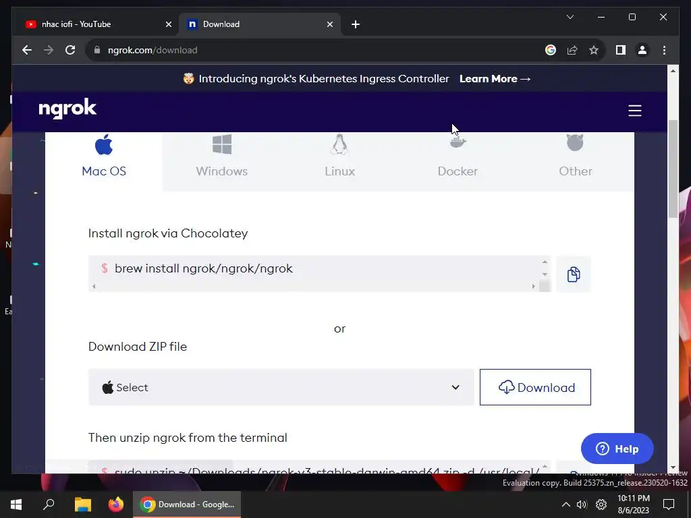This screenshot has height=518, width=691.
Task: Click the page scrollbar up arrow
Action: 673,70
